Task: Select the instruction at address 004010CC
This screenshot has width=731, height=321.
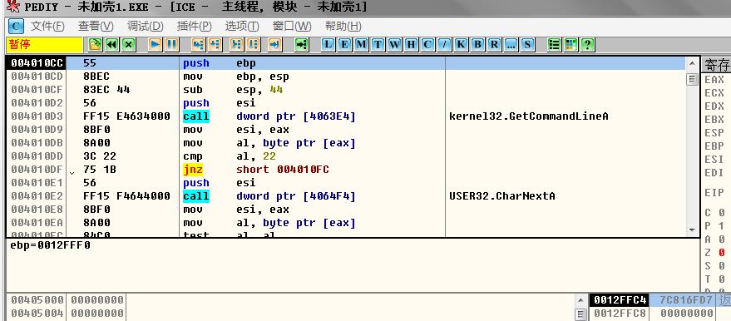Action: 346,63
